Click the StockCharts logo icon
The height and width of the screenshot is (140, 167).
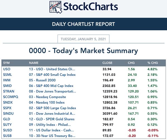(56, 7)
